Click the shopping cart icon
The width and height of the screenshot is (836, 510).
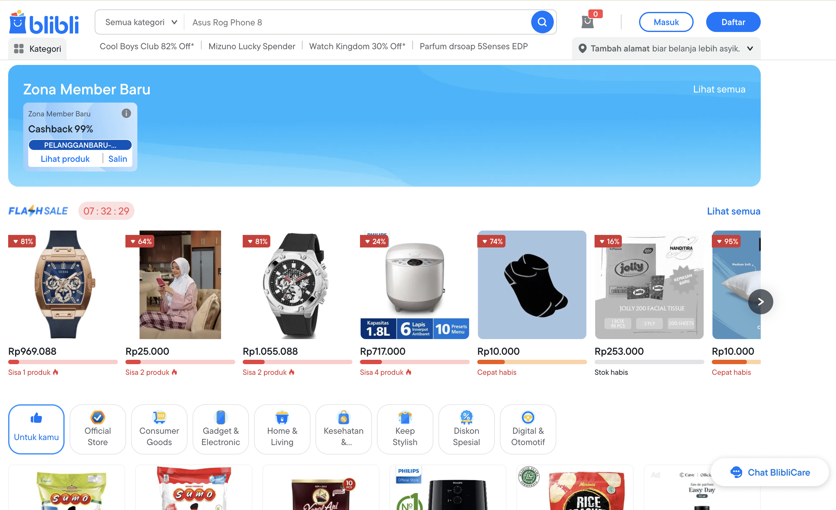pos(588,22)
